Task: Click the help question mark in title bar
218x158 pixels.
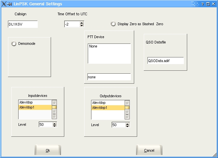Action: click(x=202, y=4)
